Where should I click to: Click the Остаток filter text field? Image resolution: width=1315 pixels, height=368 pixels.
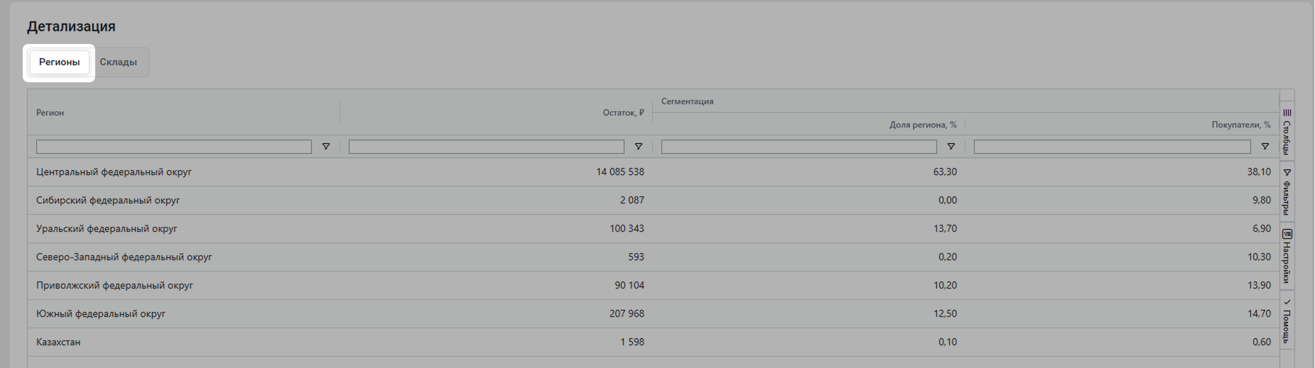click(x=486, y=147)
